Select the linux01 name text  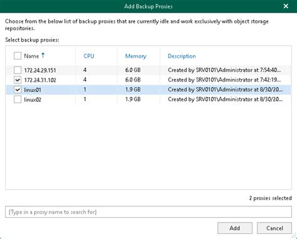click(x=33, y=90)
